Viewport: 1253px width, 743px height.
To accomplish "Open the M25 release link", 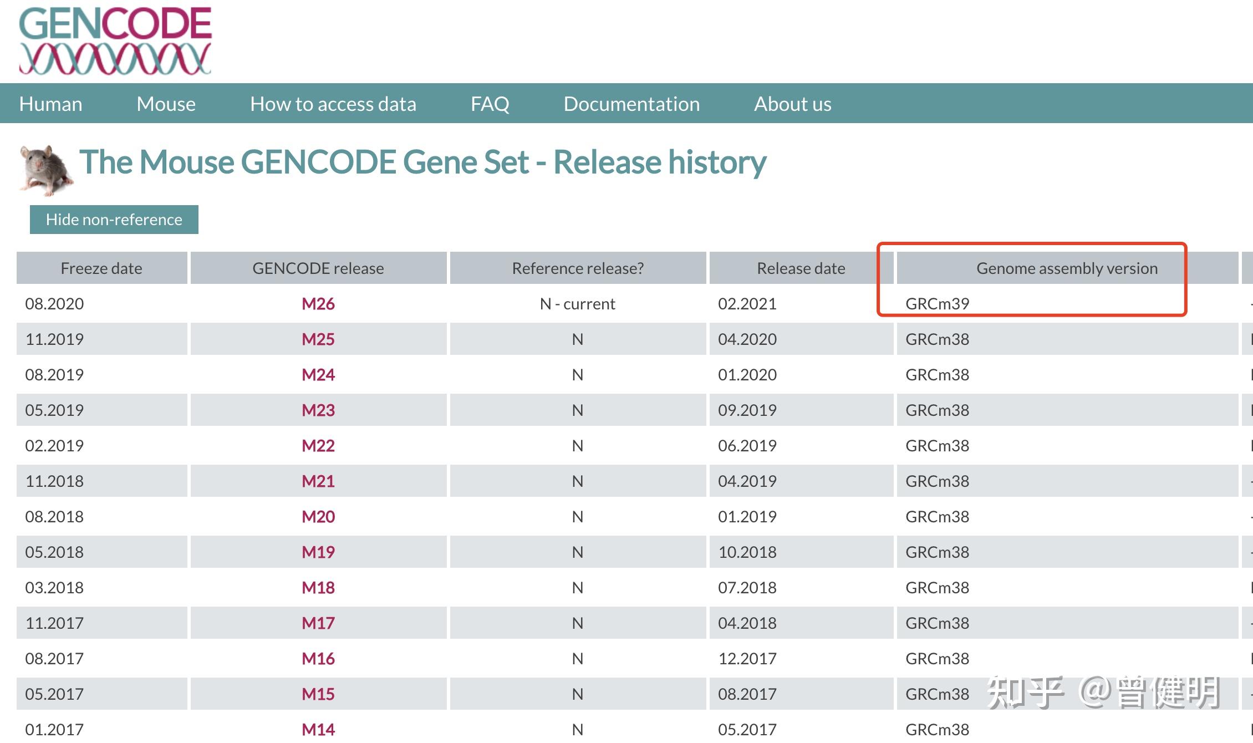I will coord(318,339).
